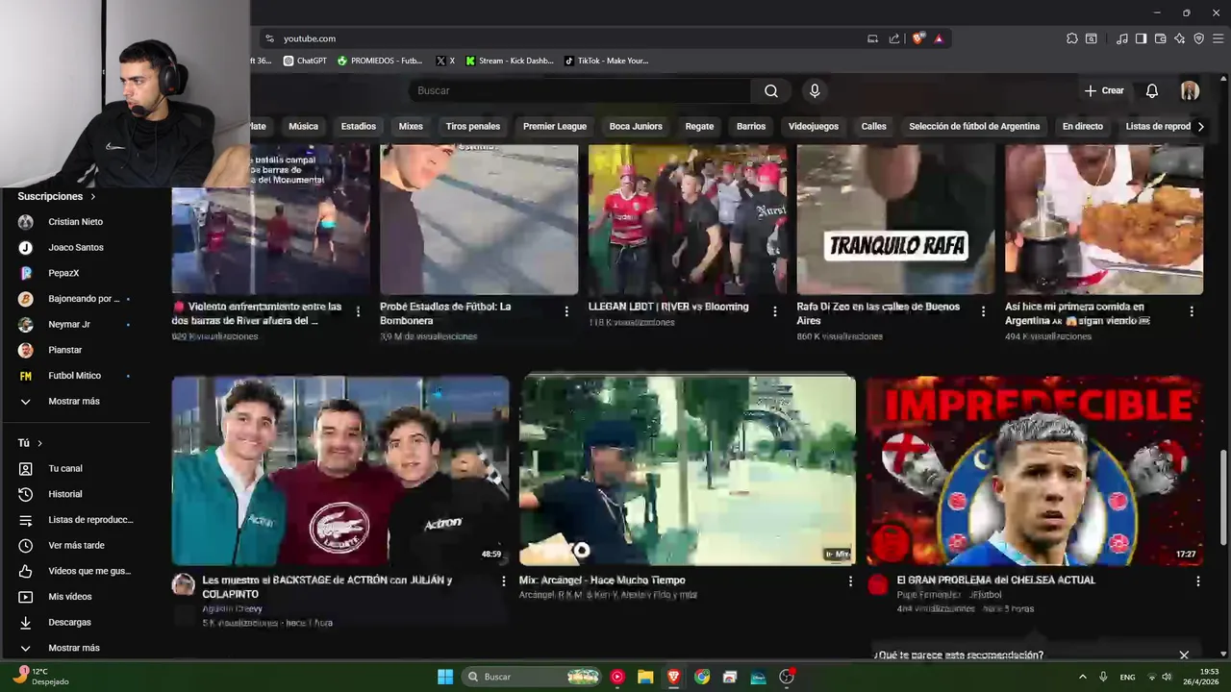Open the Futbol Mitico subscription channel

pos(76,376)
